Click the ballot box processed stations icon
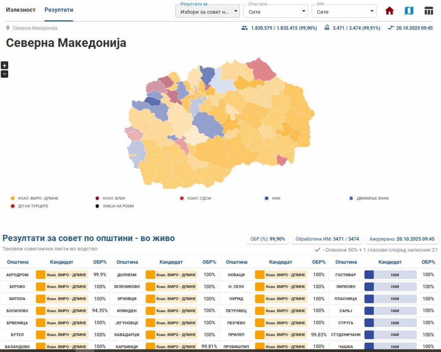 coord(327,28)
